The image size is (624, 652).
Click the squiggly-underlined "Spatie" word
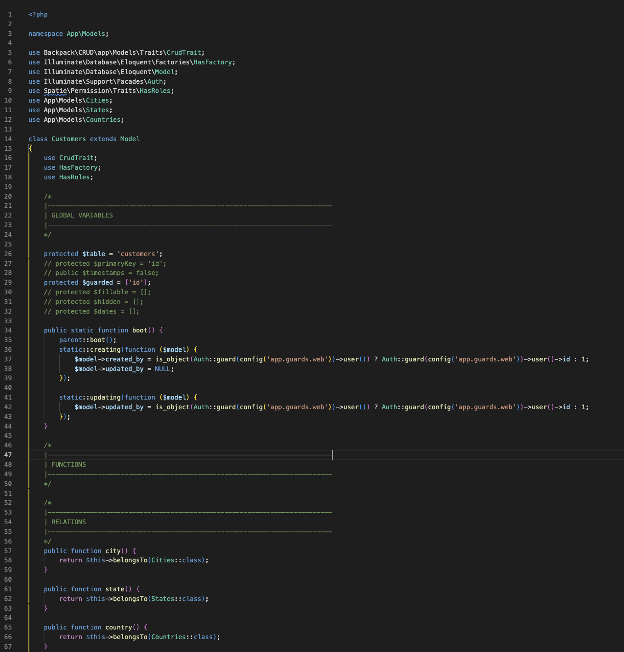55,91
